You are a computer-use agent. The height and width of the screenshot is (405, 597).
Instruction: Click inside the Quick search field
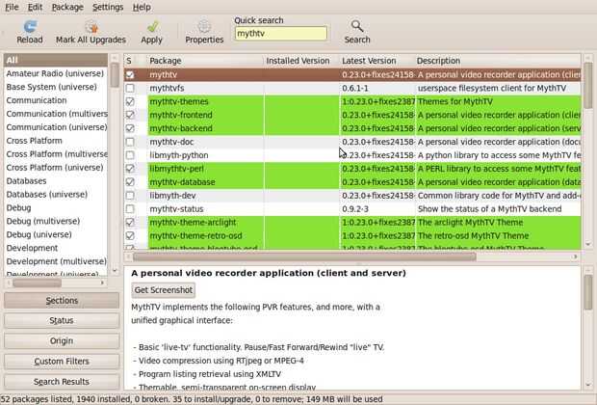(281, 34)
